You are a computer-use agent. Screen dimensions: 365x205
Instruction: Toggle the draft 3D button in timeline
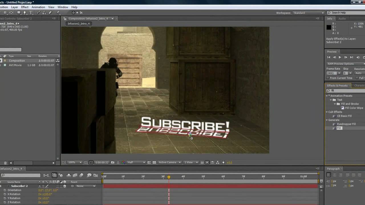coord(60,175)
